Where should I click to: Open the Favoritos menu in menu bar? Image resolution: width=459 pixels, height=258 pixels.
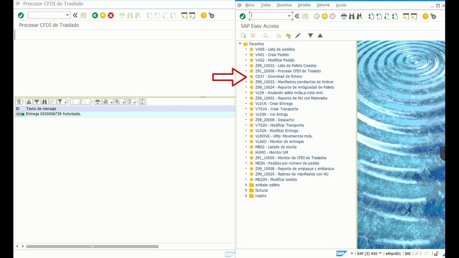pyautogui.click(x=284, y=5)
